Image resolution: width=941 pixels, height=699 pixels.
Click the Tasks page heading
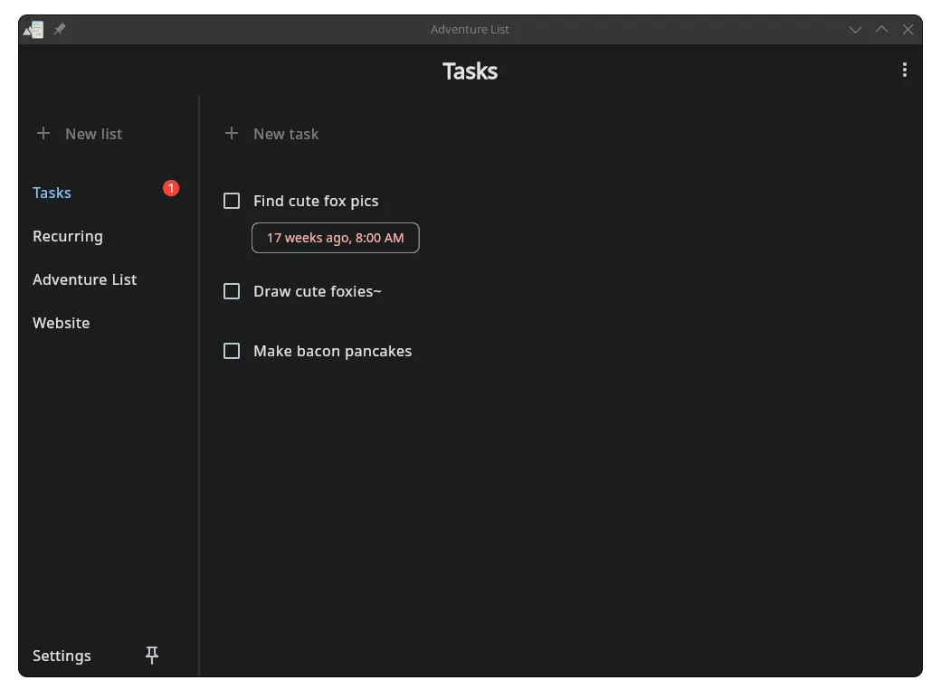pyautogui.click(x=470, y=71)
